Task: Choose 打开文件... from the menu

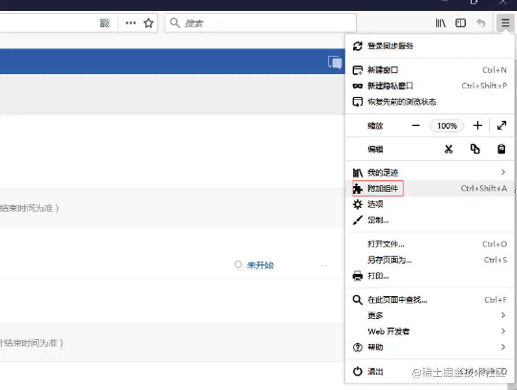Action: coord(429,244)
